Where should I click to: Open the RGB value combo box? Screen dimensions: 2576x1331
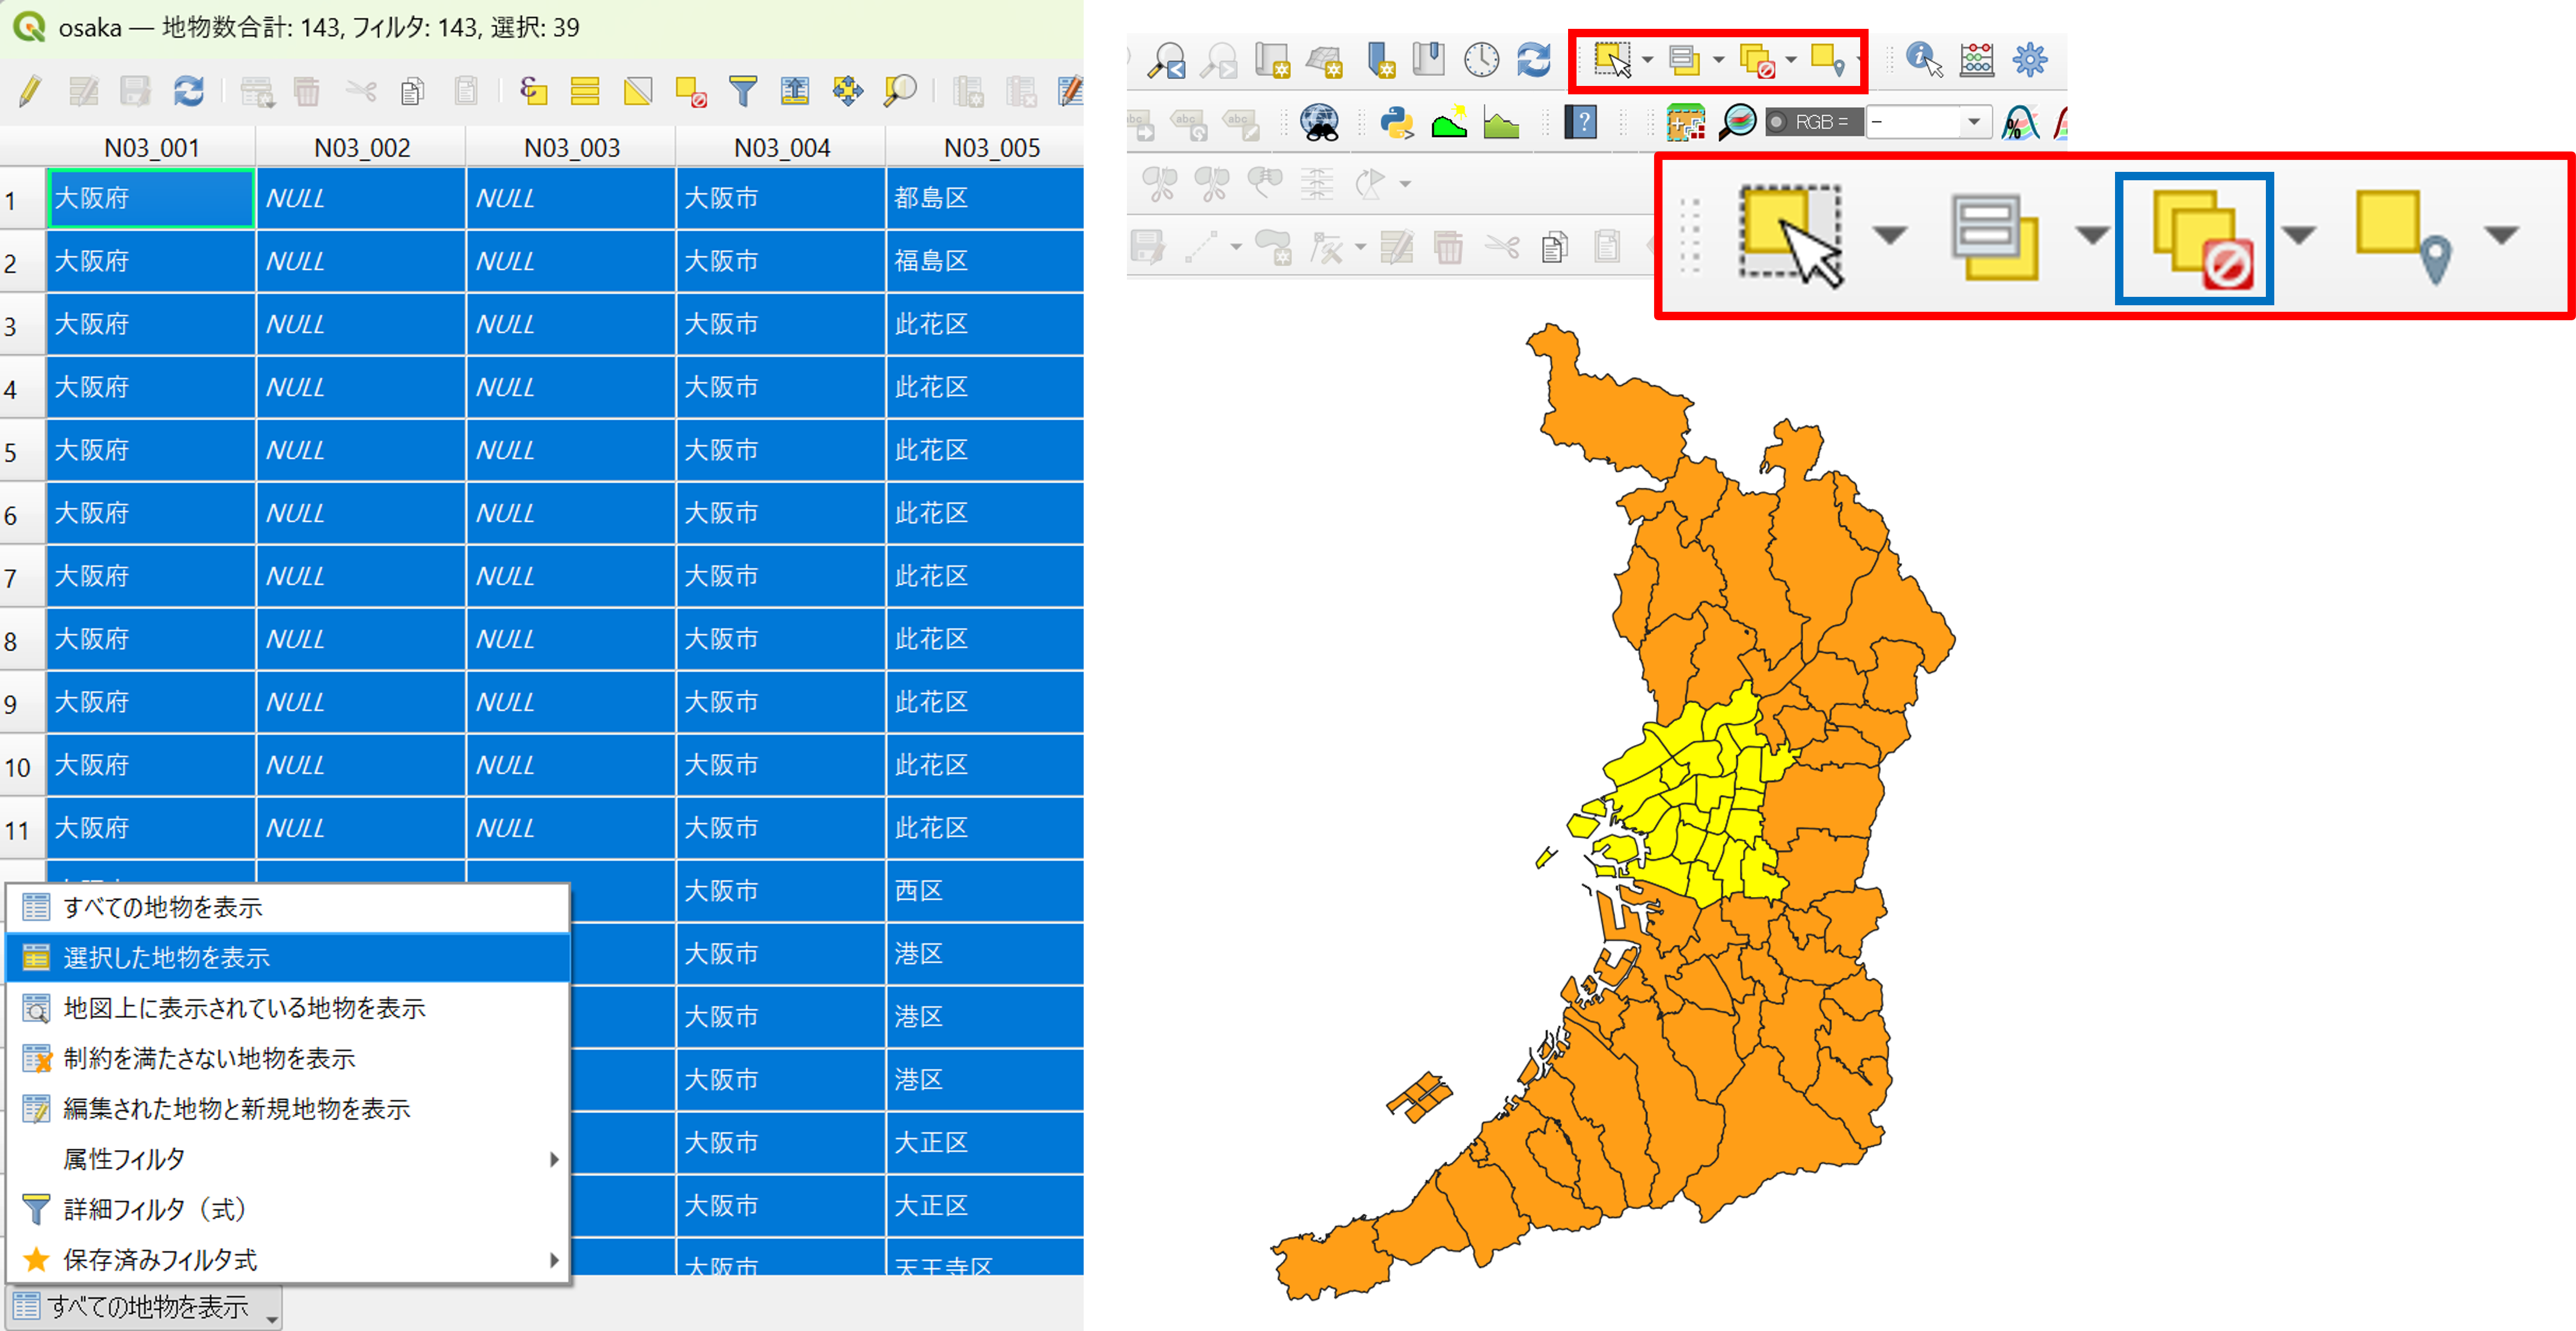coord(1973,122)
